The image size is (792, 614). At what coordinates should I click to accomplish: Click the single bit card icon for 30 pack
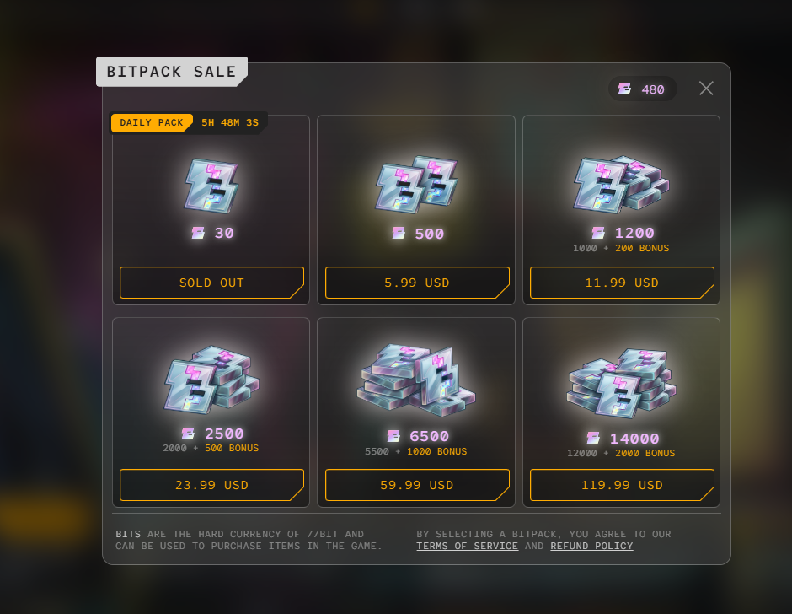[x=211, y=186]
